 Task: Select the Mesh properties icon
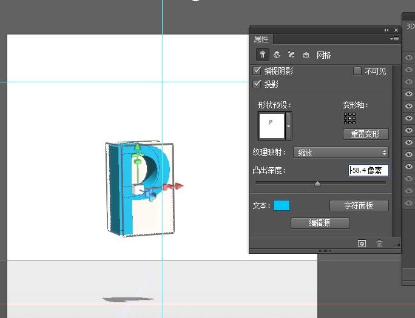click(262, 55)
